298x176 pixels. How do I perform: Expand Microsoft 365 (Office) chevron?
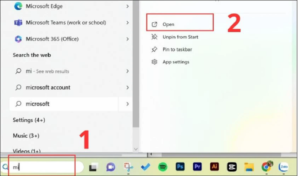[x=127, y=39]
